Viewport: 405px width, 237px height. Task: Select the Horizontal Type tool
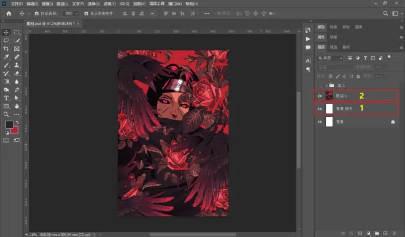point(6,98)
